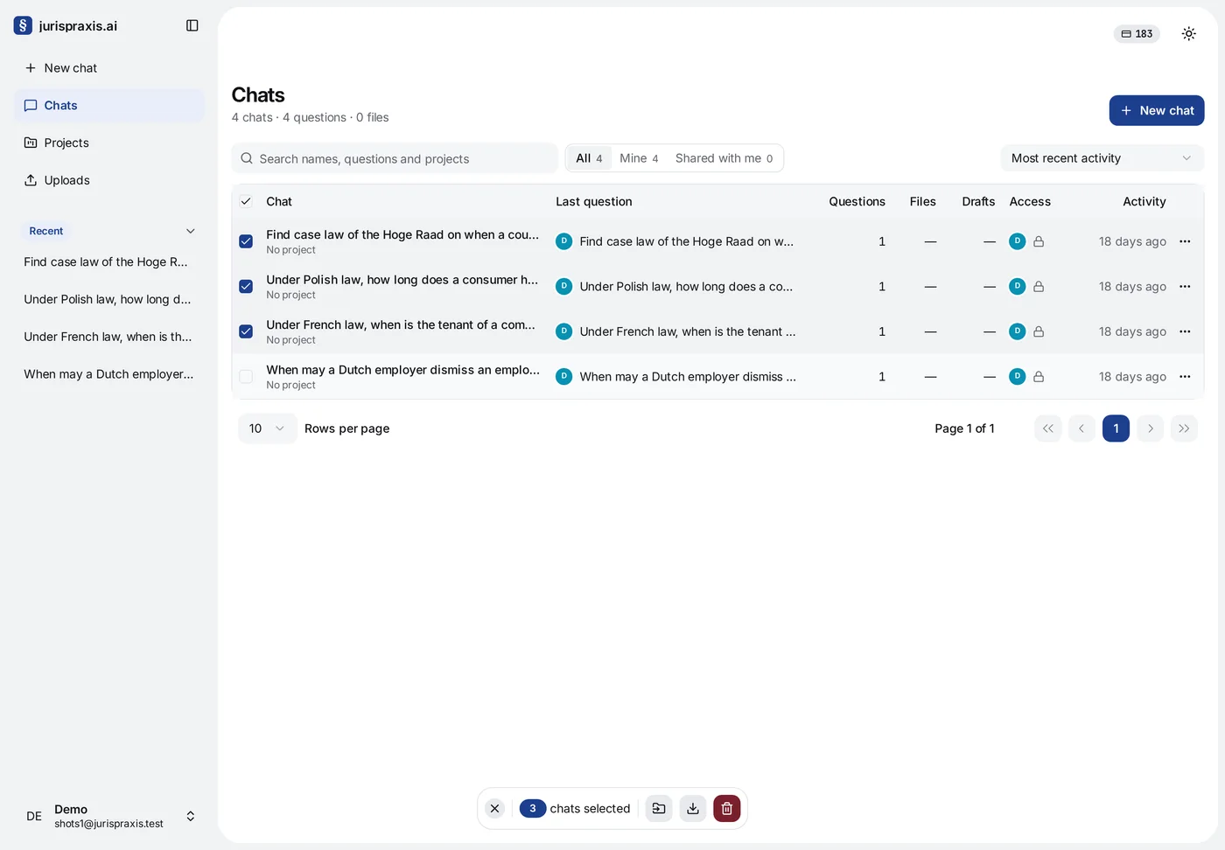Viewport: 1225px width, 850px height.
Task: Open the Demo account switcher
Action: pos(109,816)
